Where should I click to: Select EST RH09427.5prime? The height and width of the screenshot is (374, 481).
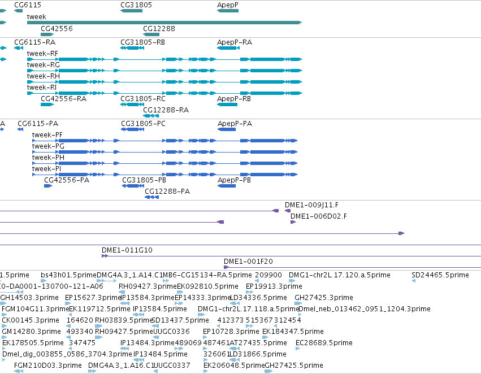coord(99,337)
